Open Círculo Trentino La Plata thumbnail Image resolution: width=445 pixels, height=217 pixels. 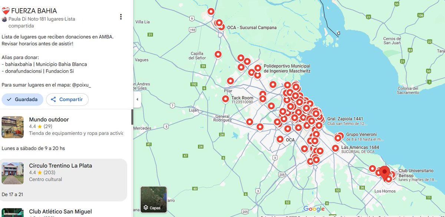coord(13,173)
